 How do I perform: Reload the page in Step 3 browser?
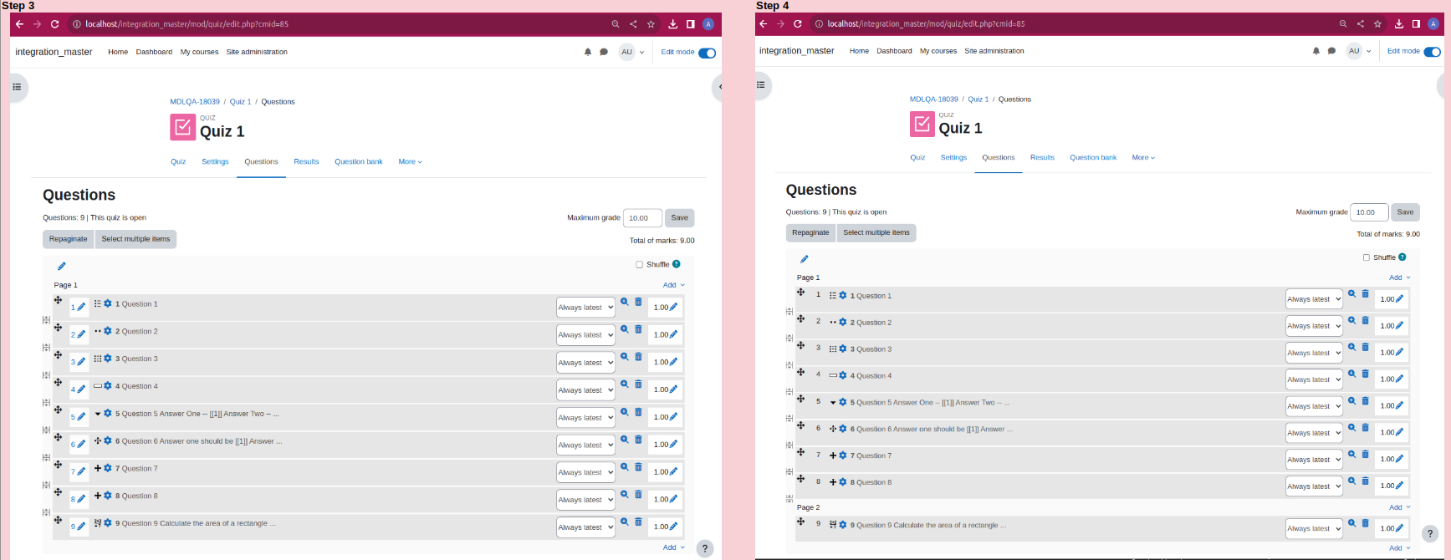pos(55,24)
